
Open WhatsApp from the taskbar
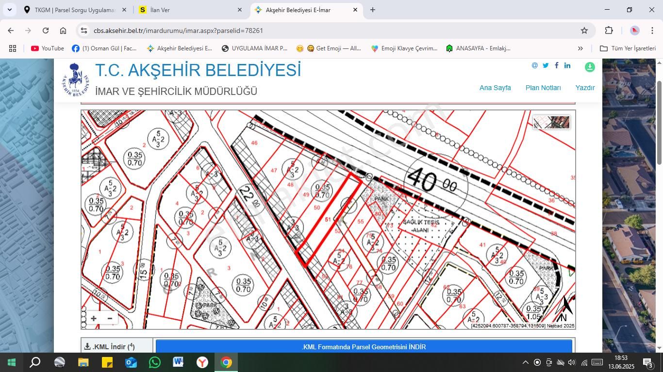click(154, 362)
